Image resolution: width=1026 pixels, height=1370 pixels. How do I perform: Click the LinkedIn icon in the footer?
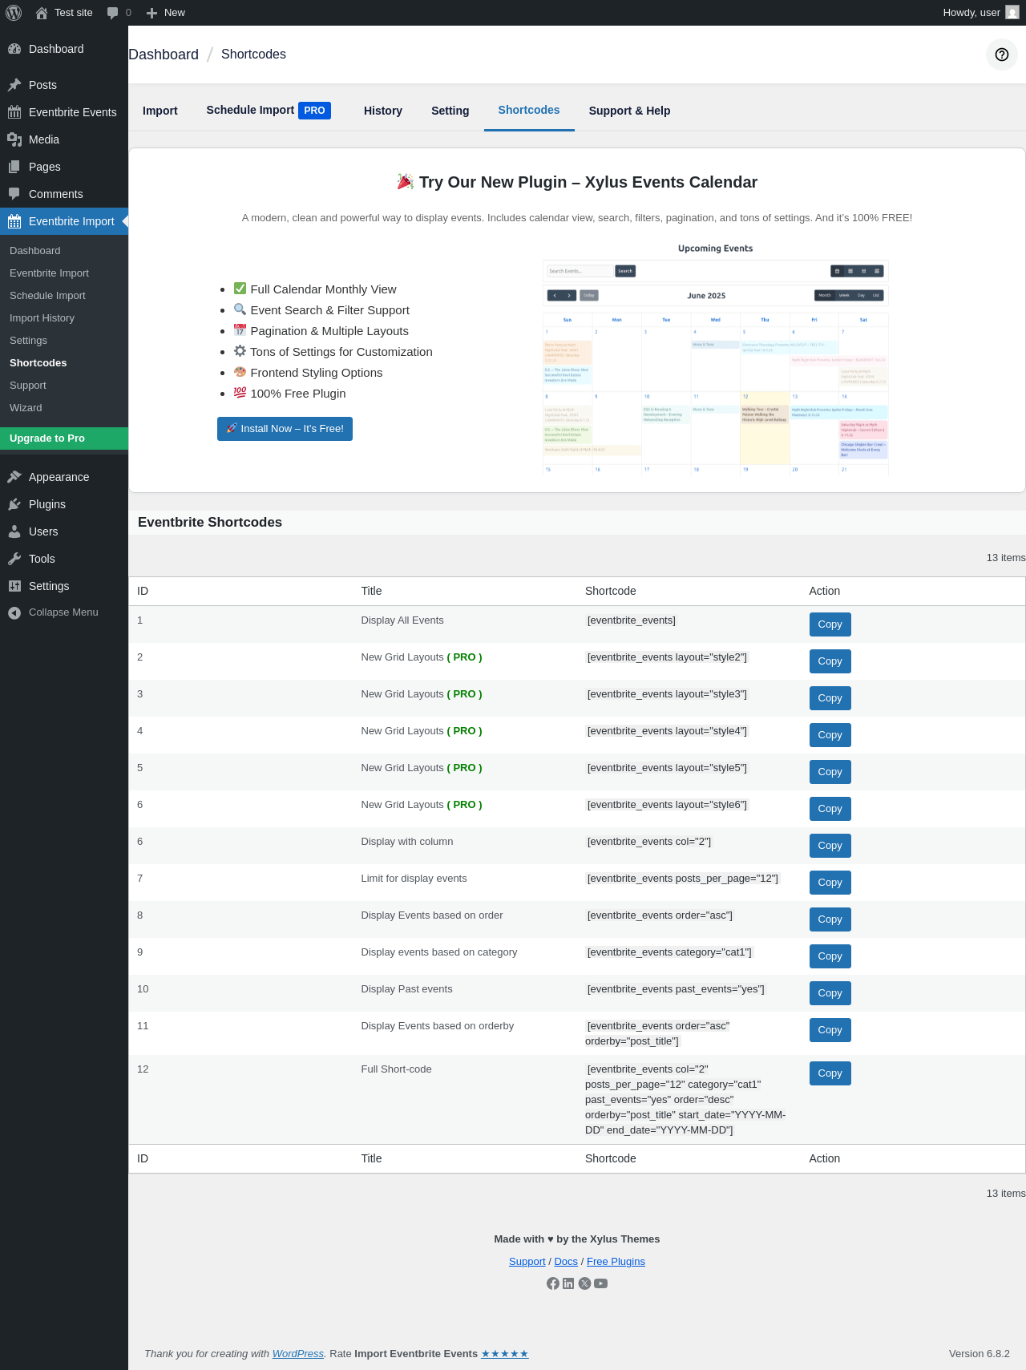tap(568, 1283)
